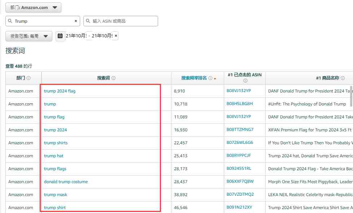The image size is (353, 213).
Task: Focus the 输入 ASIN 或商品 input field
Action: click(x=121, y=21)
